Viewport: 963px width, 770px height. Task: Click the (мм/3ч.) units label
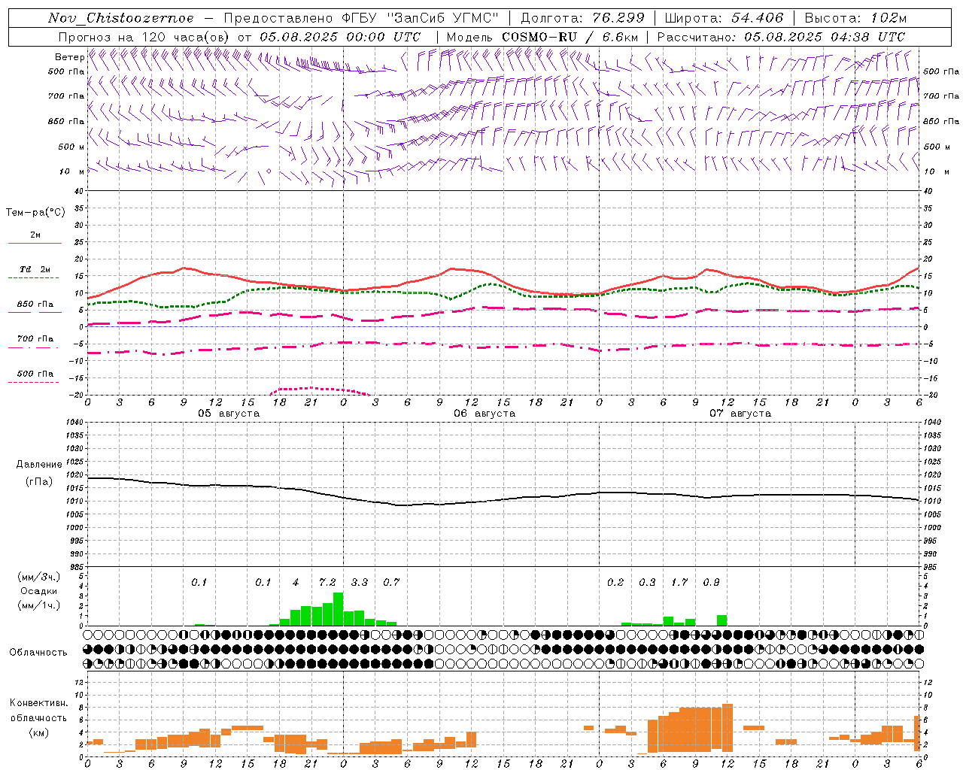pyautogui.click(x=38, y=577)
